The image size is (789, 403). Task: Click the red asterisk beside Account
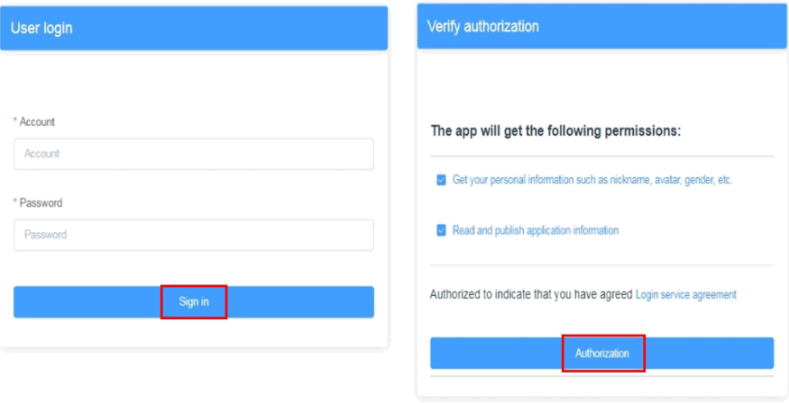click(x=15, y=121)
